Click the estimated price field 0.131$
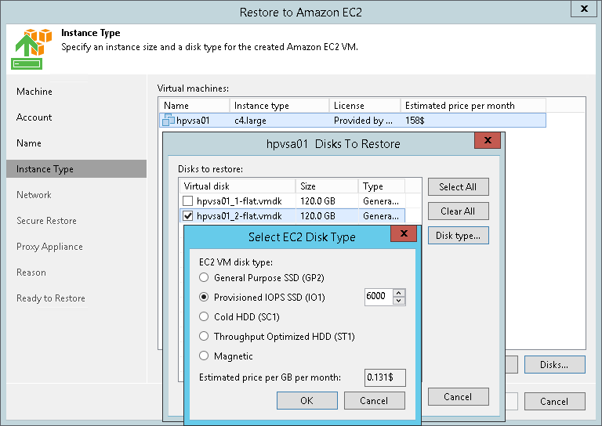 (385, 377)
